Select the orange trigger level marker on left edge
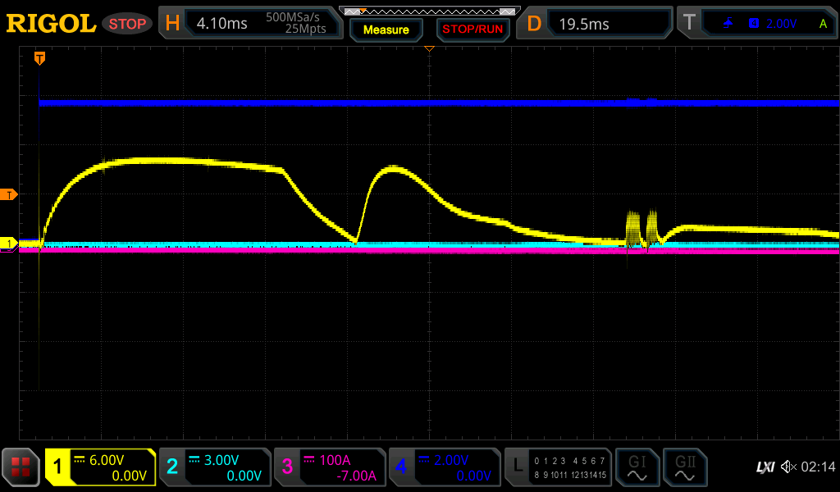Screen dimensions: 840x492 point(10,194)
